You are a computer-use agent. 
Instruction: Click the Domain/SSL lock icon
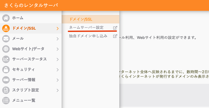6,28
